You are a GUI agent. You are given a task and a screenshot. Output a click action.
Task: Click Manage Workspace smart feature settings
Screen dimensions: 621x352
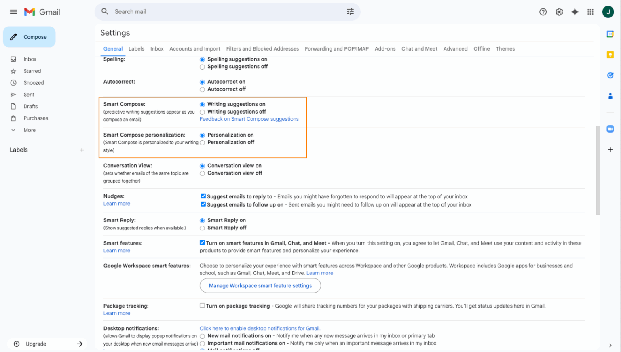(x=260, y=286)
